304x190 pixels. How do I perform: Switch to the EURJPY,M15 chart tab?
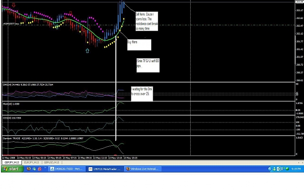[x=32, y=162]
